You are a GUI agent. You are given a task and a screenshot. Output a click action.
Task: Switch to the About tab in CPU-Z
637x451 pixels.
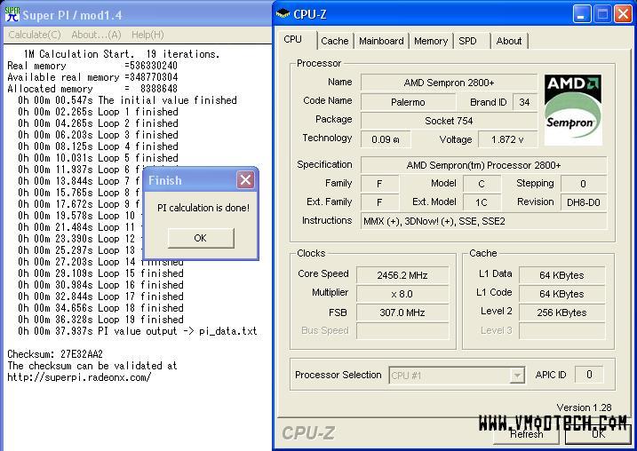pos(509,41)
